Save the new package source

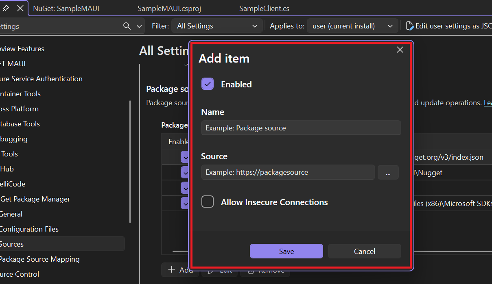(x=286, y=251)
